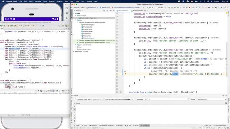
Task: Open Logcat panel settings gear
Action: pyautogui.click(x=223, y=95)
